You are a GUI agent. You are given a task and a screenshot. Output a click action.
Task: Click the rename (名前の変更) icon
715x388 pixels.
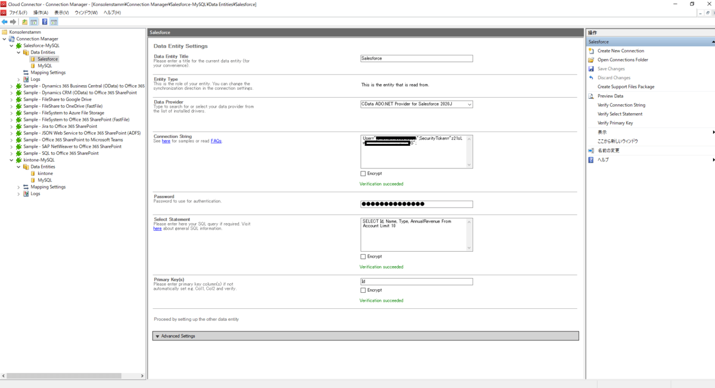coord(591,151)
